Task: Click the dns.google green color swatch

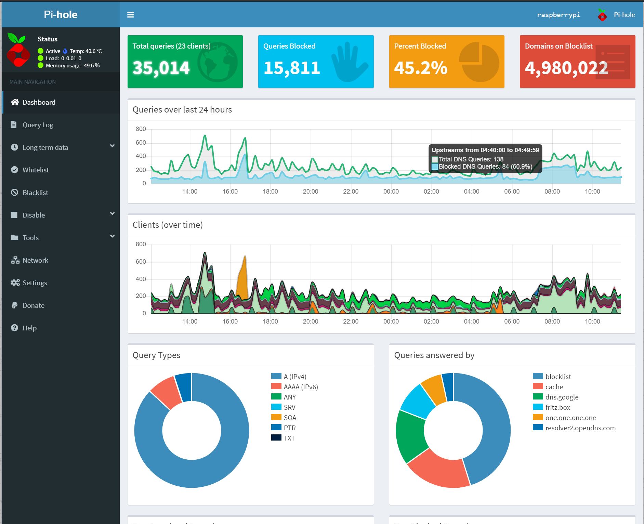Action: (538, 396)
